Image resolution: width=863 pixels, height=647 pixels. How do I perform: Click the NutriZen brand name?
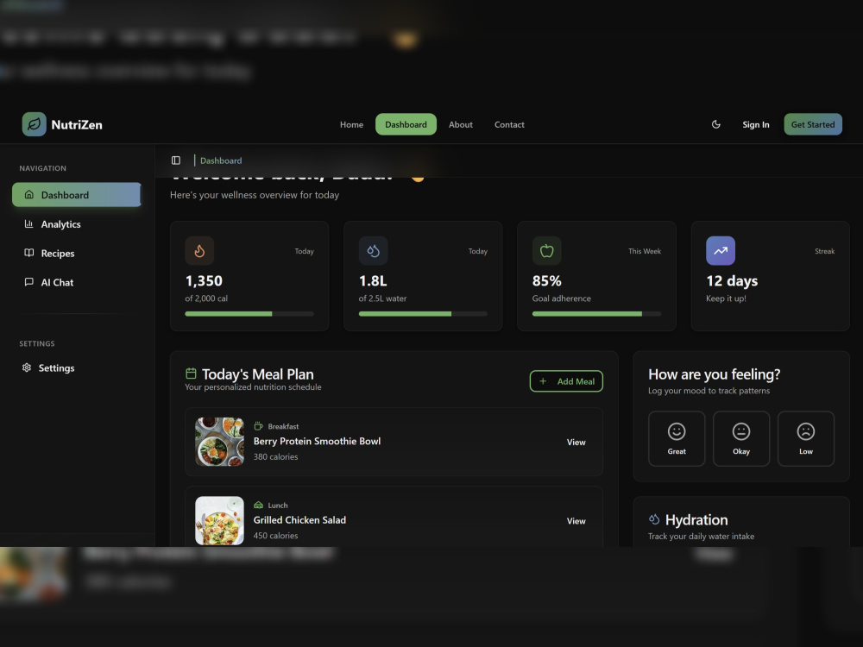[x=77, y=125]
